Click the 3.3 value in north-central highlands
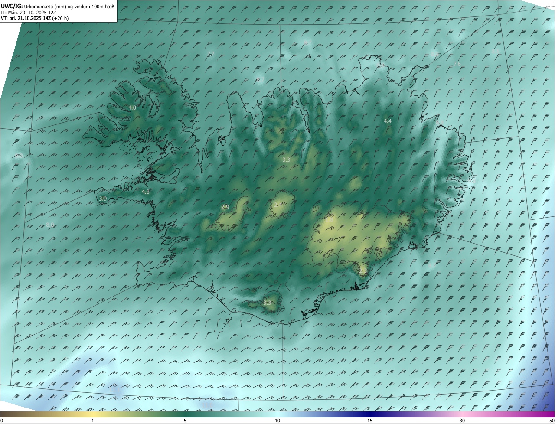555x424 pixels. click(x=286, y=160)
